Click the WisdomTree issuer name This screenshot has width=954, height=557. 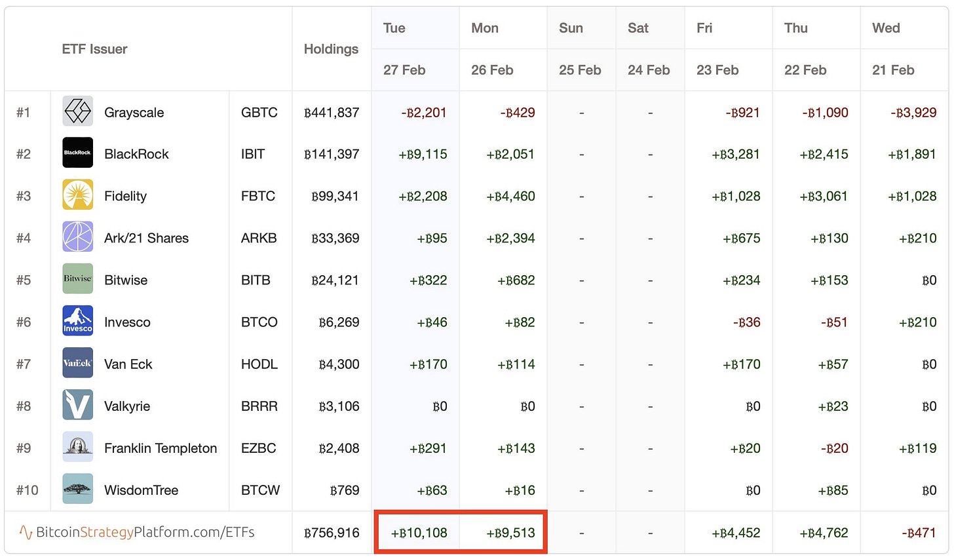[141, 490]
